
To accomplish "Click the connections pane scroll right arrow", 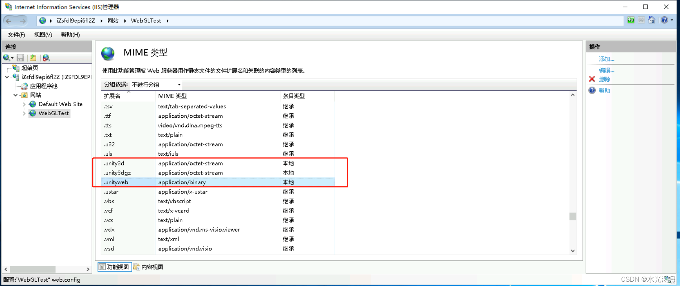I will click(x=88, y=269).
